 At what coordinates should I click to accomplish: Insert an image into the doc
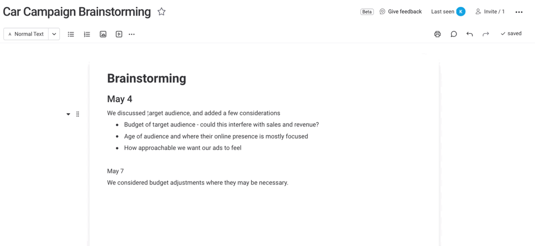tap(103, 34)
